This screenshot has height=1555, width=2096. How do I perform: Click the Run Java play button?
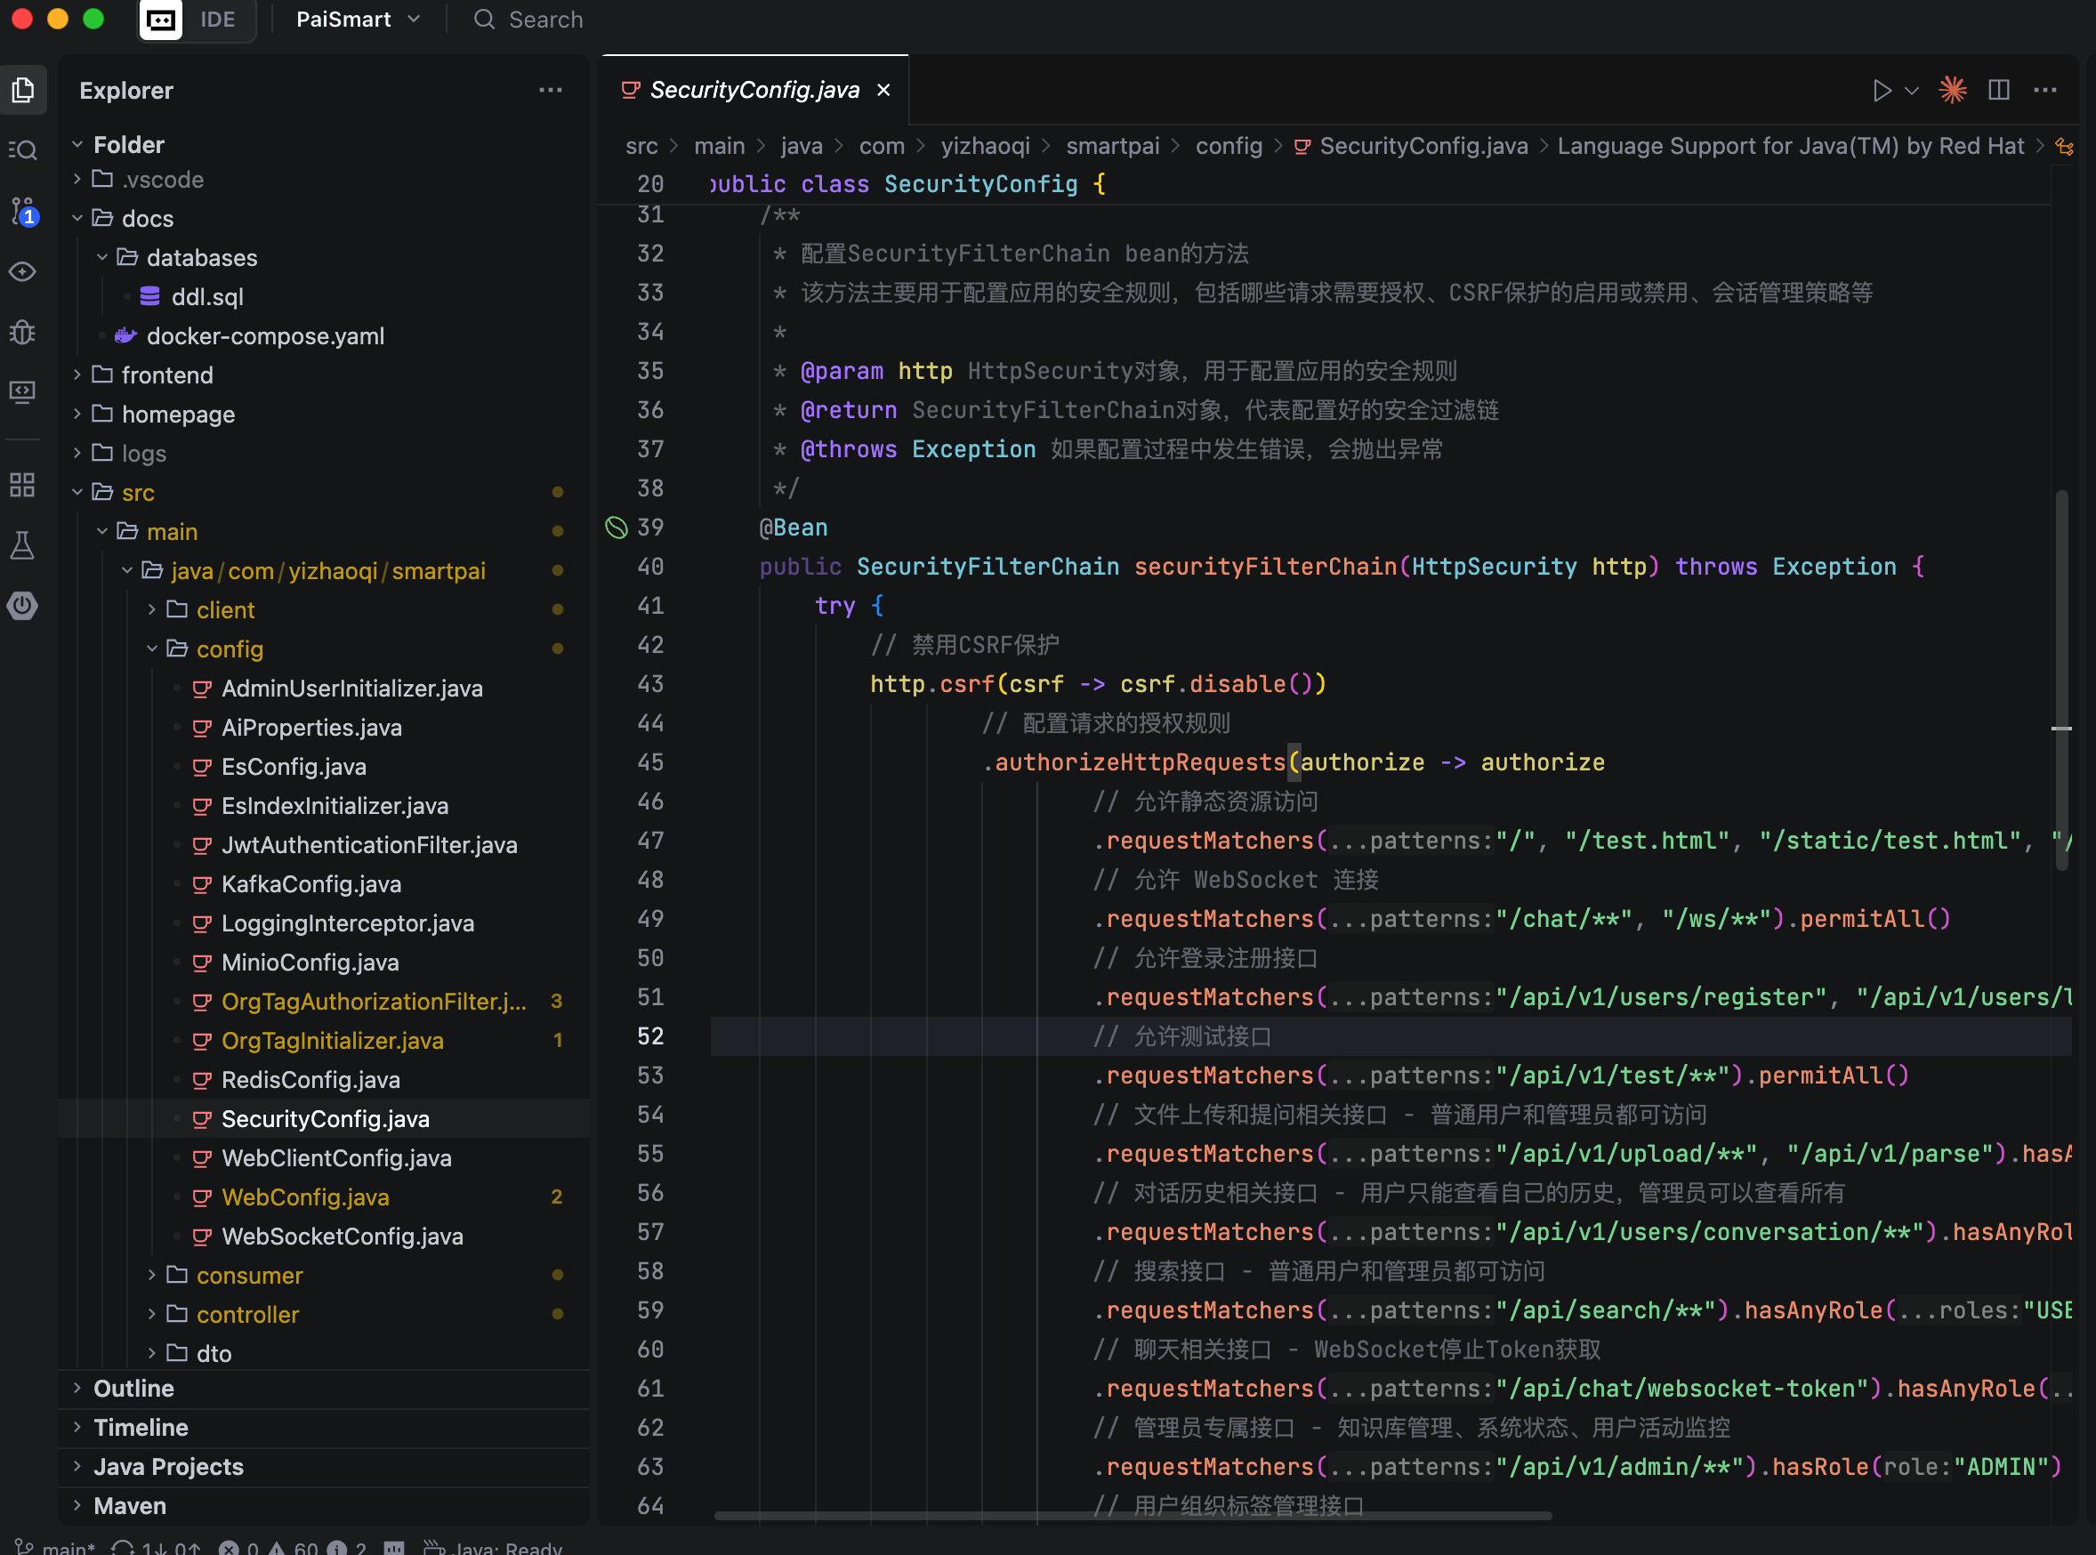tap(1881, 91)
